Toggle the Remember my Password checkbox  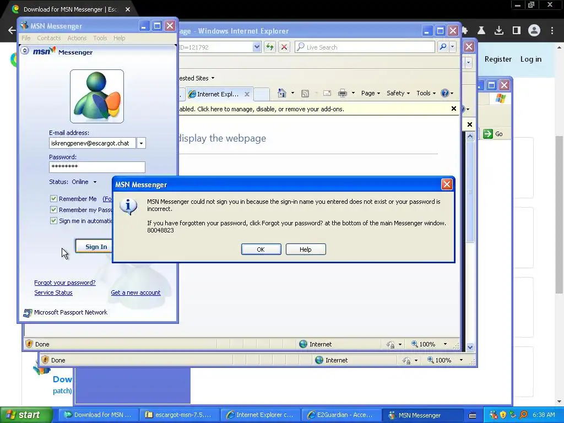[x=53, y=210]
